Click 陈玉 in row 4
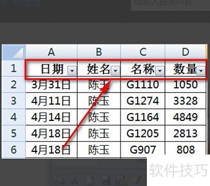210x186 pixels. [x=99, y=117]
